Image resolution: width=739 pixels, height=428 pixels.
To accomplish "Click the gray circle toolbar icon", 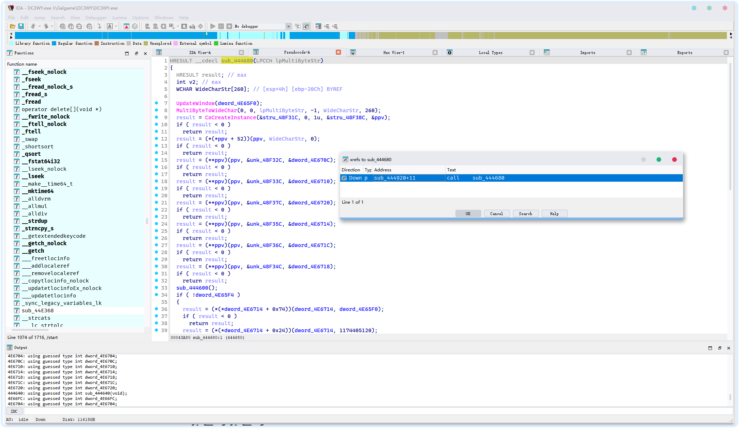I will click(135, 26).
